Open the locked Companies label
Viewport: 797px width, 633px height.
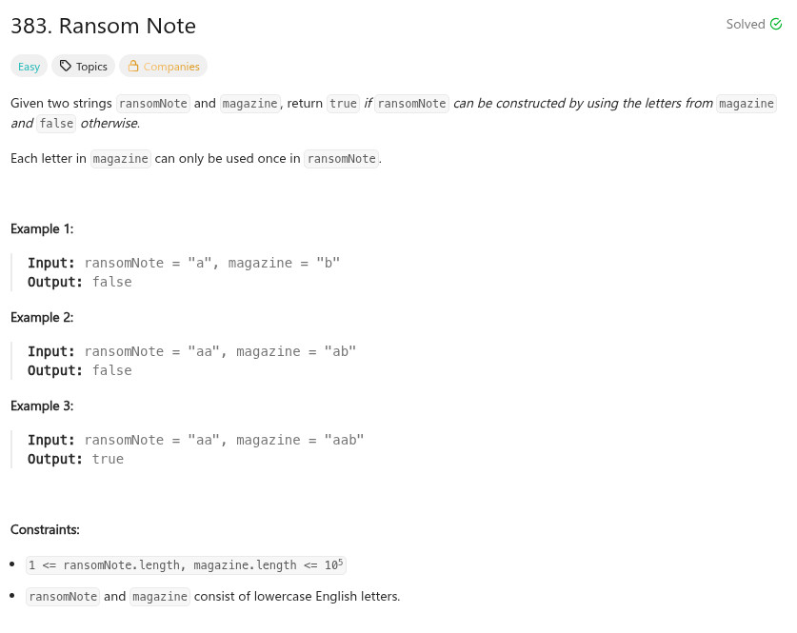171,67
